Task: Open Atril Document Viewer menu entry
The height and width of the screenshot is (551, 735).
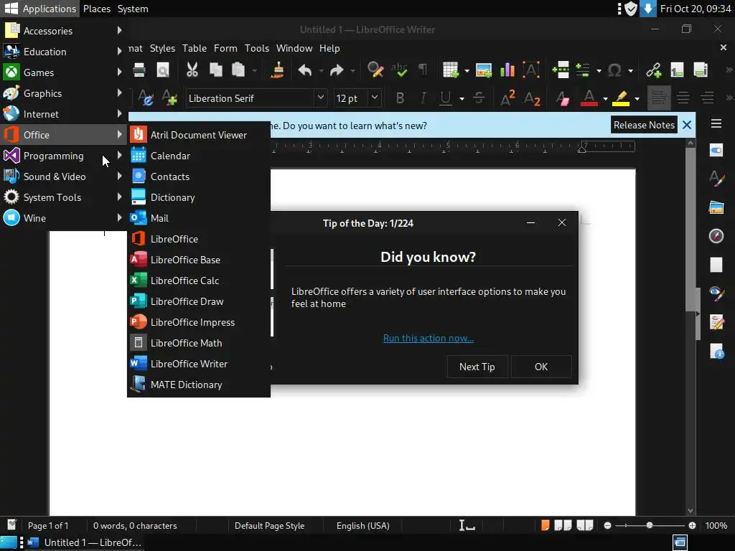Action: [x=199, y=135]
